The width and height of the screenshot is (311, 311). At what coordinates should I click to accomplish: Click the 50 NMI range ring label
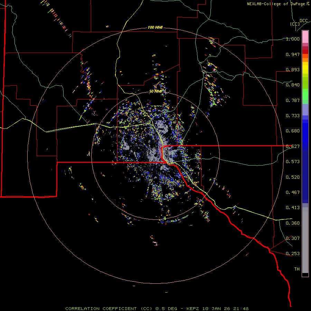pos(155,91)
